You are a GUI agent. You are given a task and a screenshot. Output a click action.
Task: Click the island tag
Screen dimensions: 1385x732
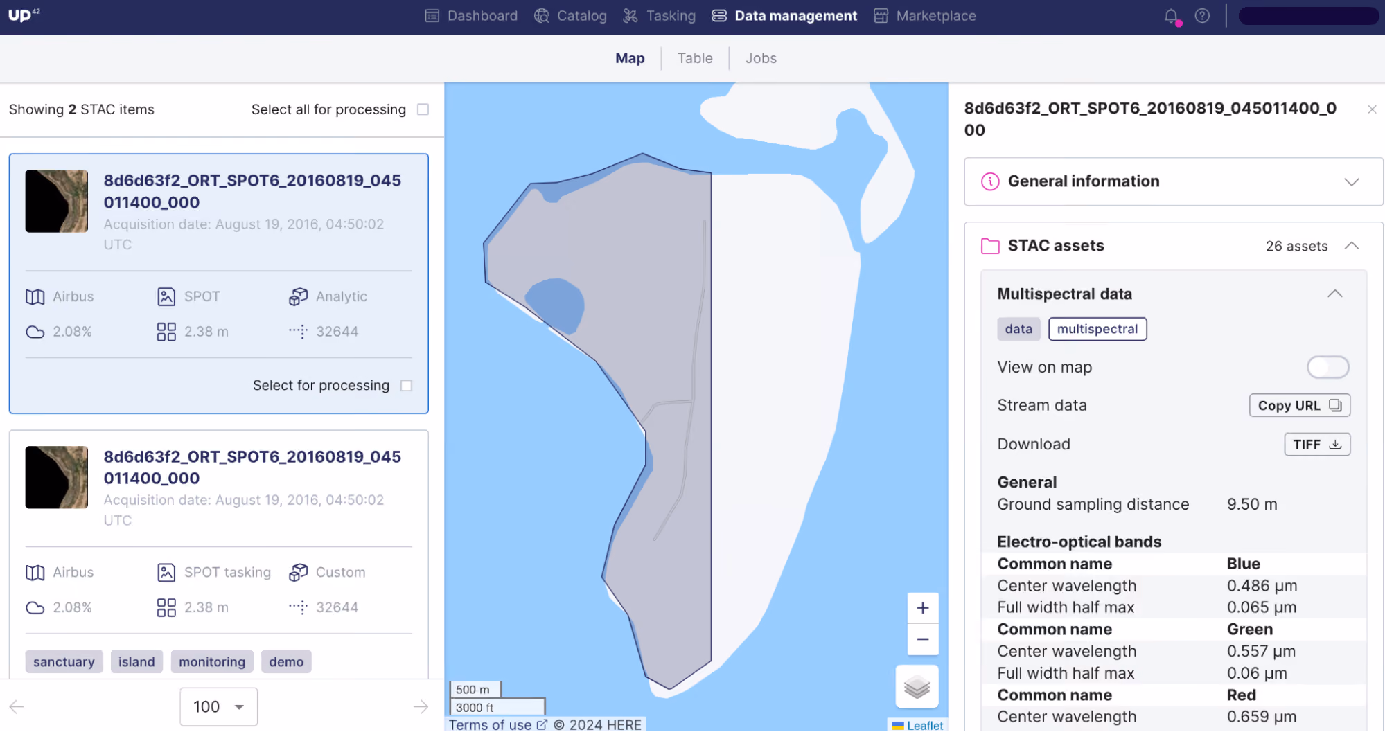click(x=136, y=661)
